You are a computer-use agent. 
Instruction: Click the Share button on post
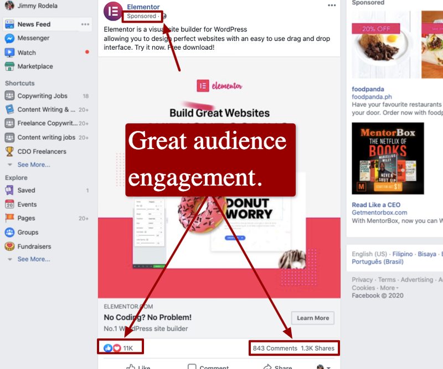pyautogui.click(x=278, y=367)
